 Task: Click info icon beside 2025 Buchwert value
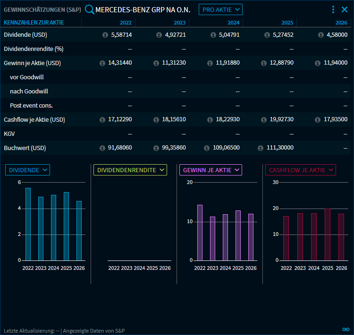261,148
